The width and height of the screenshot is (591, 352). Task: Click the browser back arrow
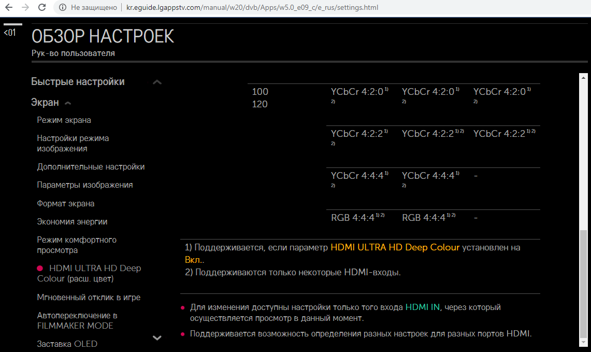coord(9,8)
